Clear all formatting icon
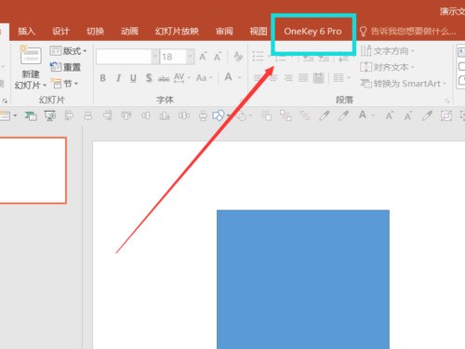465x349 pixels. click(238, 57)
